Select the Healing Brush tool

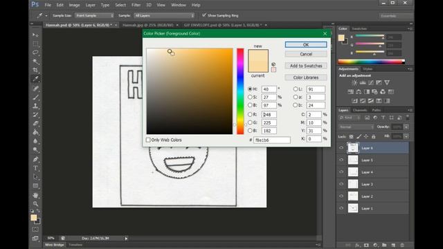[x=35, y=89]
